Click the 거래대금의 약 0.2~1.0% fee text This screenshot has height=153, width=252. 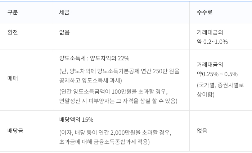click(212, 37)
